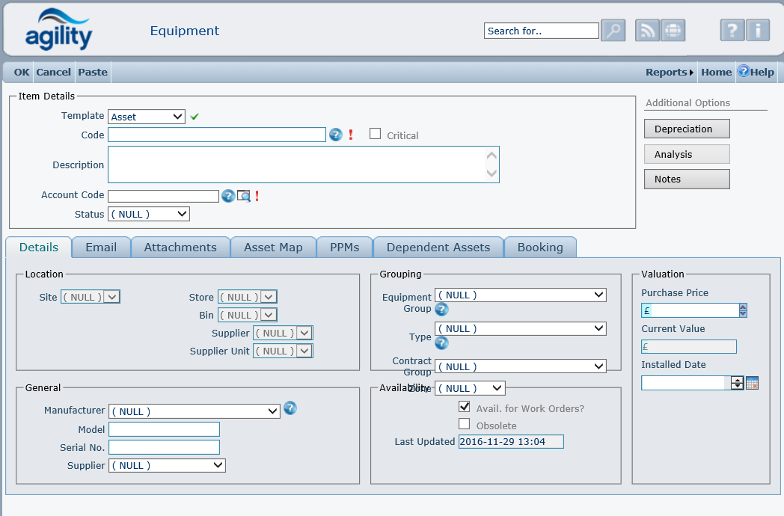Enable the Critical checkbox
Image resolution: width=784 pixels, height=516 pixels.
click(376, 135)
